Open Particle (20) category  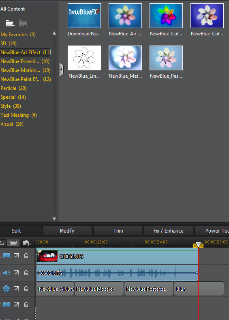(13, 88)
